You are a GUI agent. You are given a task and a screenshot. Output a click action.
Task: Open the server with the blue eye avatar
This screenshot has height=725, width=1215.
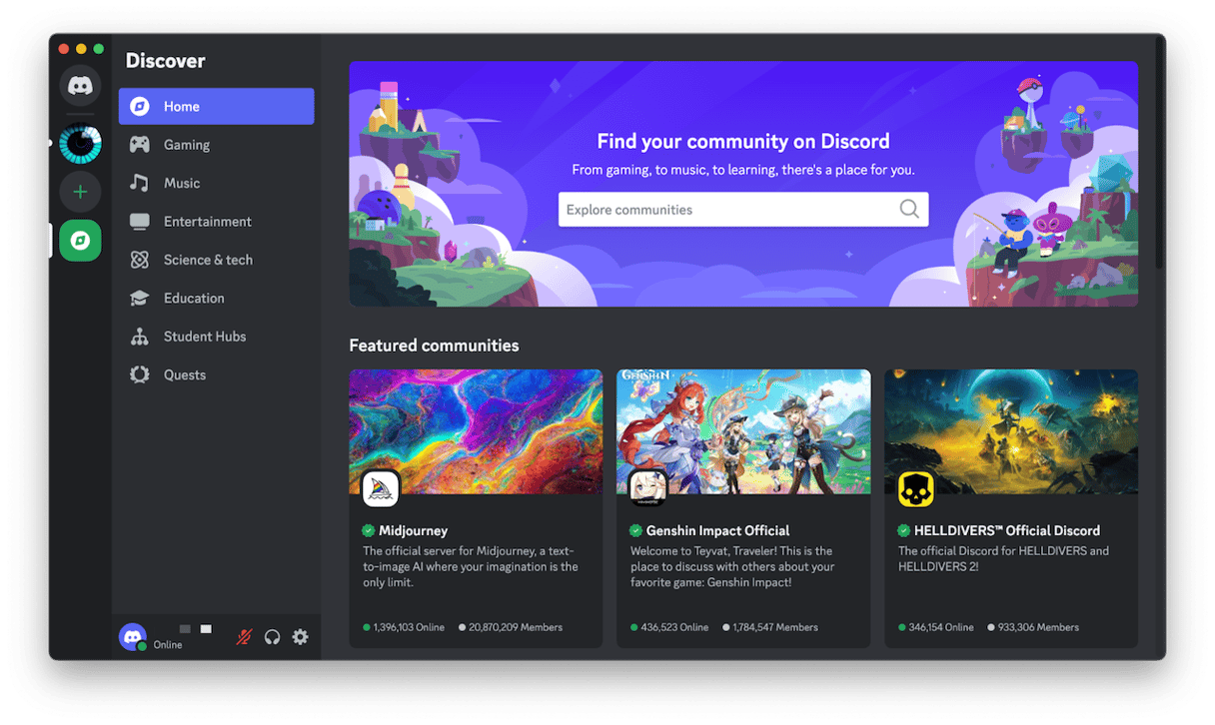click(80, 143)
